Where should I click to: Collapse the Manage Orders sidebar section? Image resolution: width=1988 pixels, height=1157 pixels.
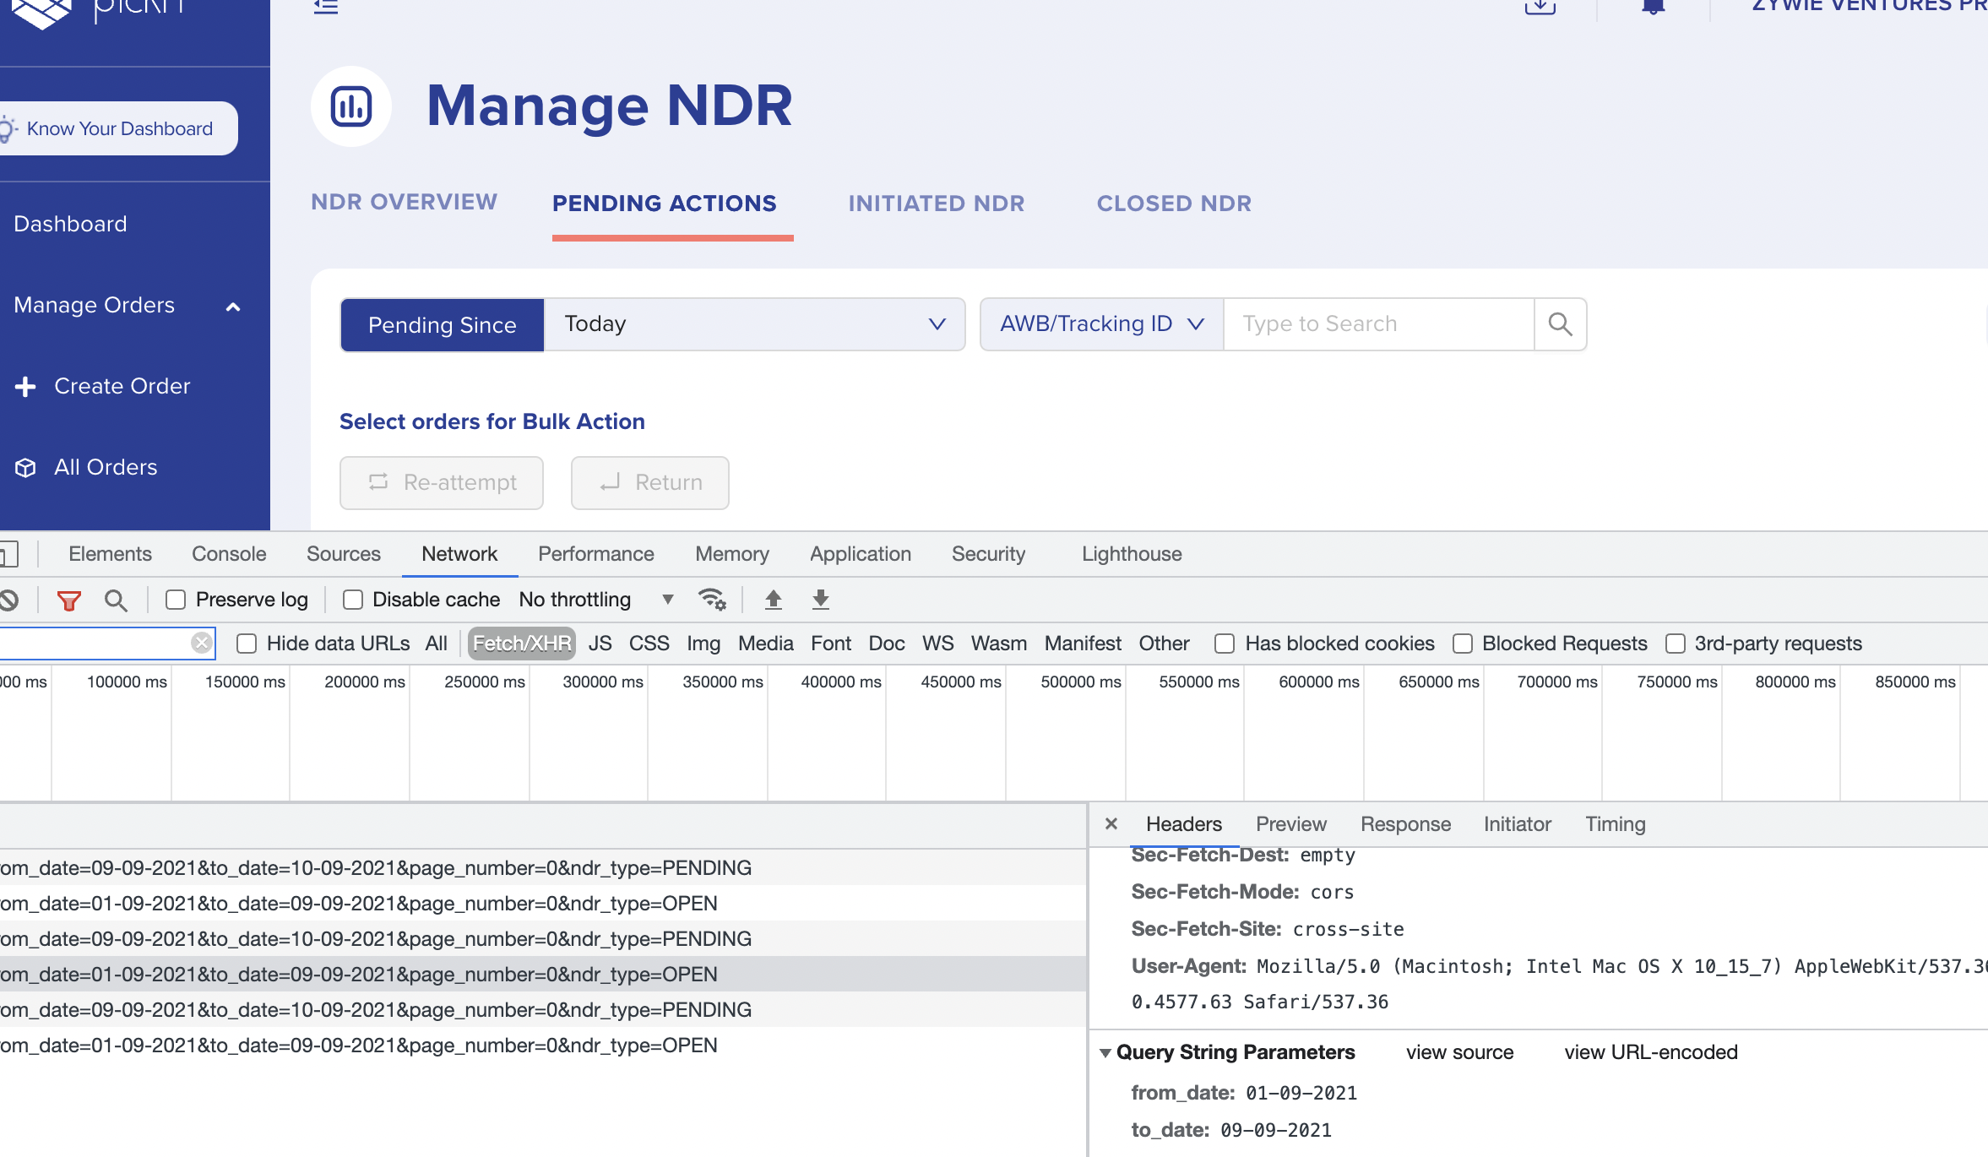tap(233, 307)
